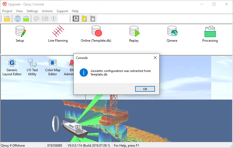Click the circled info toolbar icon
Viewport: 233px width, 148px height.
(54, 19)
